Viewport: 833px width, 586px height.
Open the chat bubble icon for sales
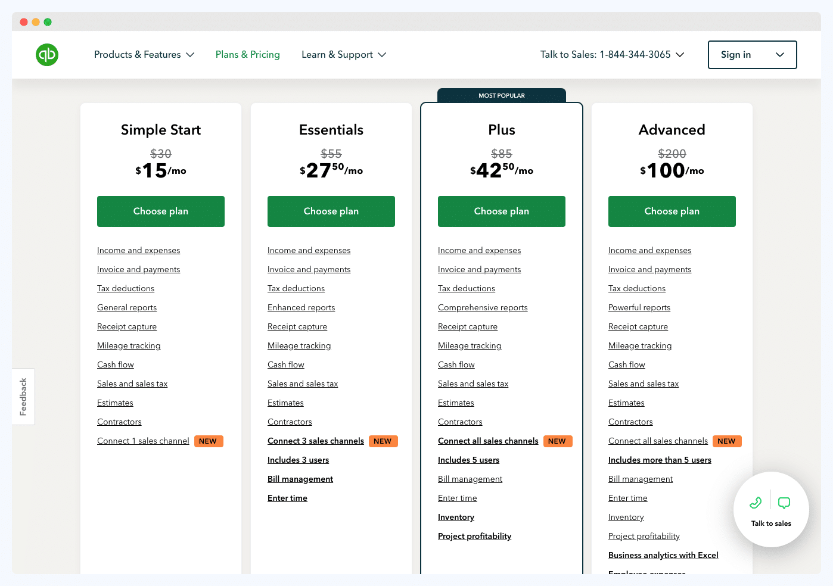pyautogui.click(x=784, y=502)
